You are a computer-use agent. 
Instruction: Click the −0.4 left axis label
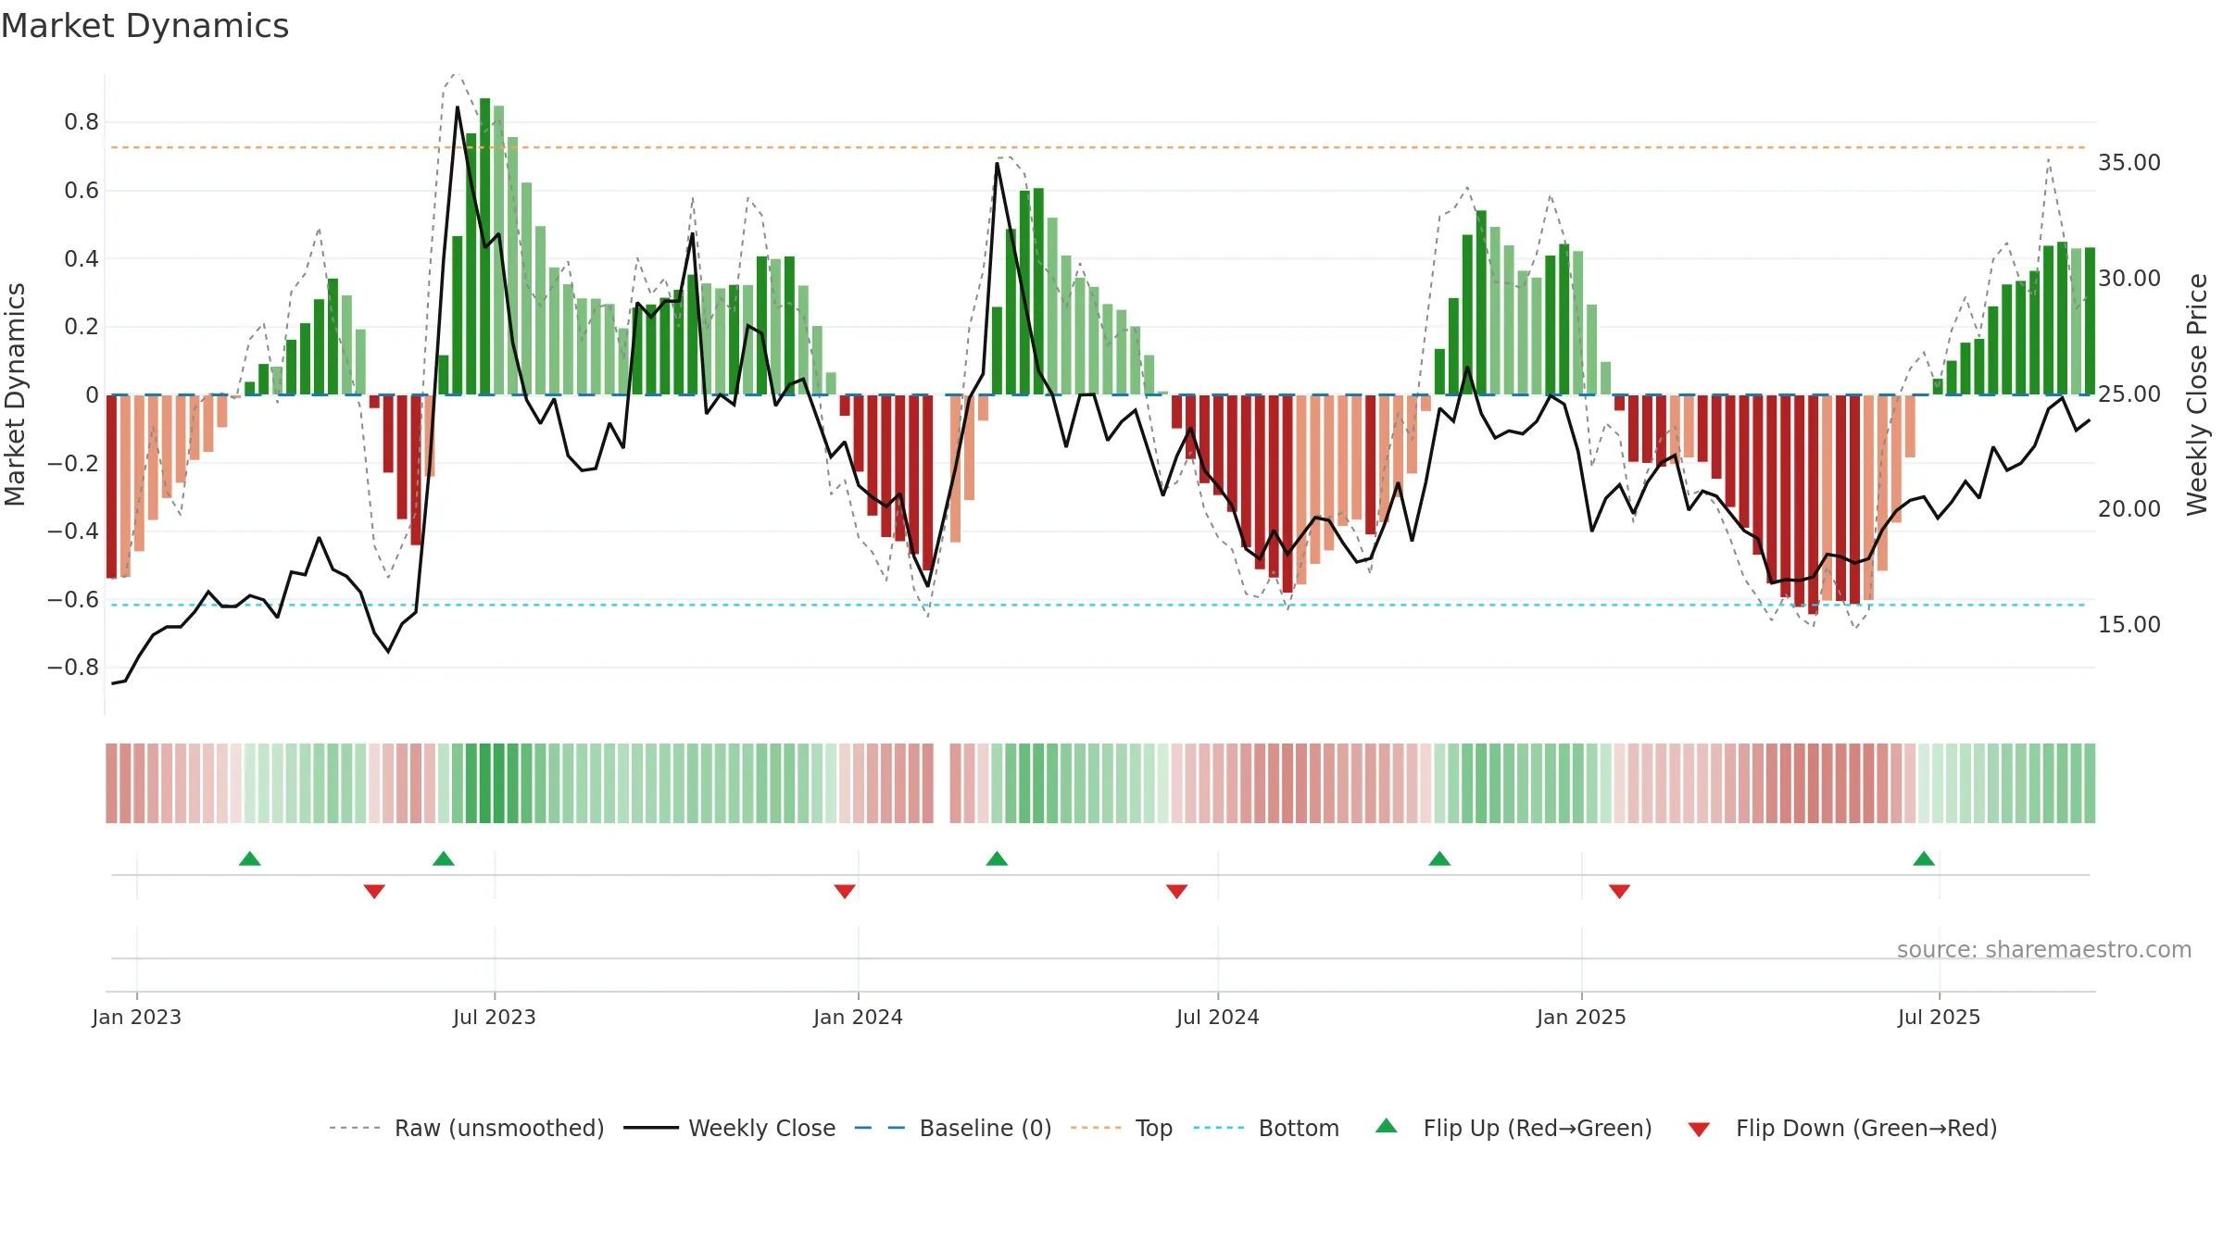(72, 531)
